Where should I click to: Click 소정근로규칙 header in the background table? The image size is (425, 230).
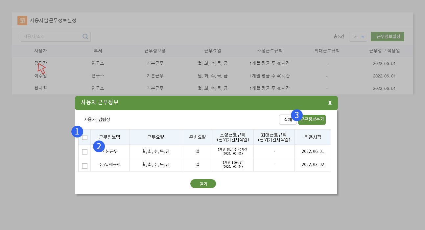click(x=270, y=51)
